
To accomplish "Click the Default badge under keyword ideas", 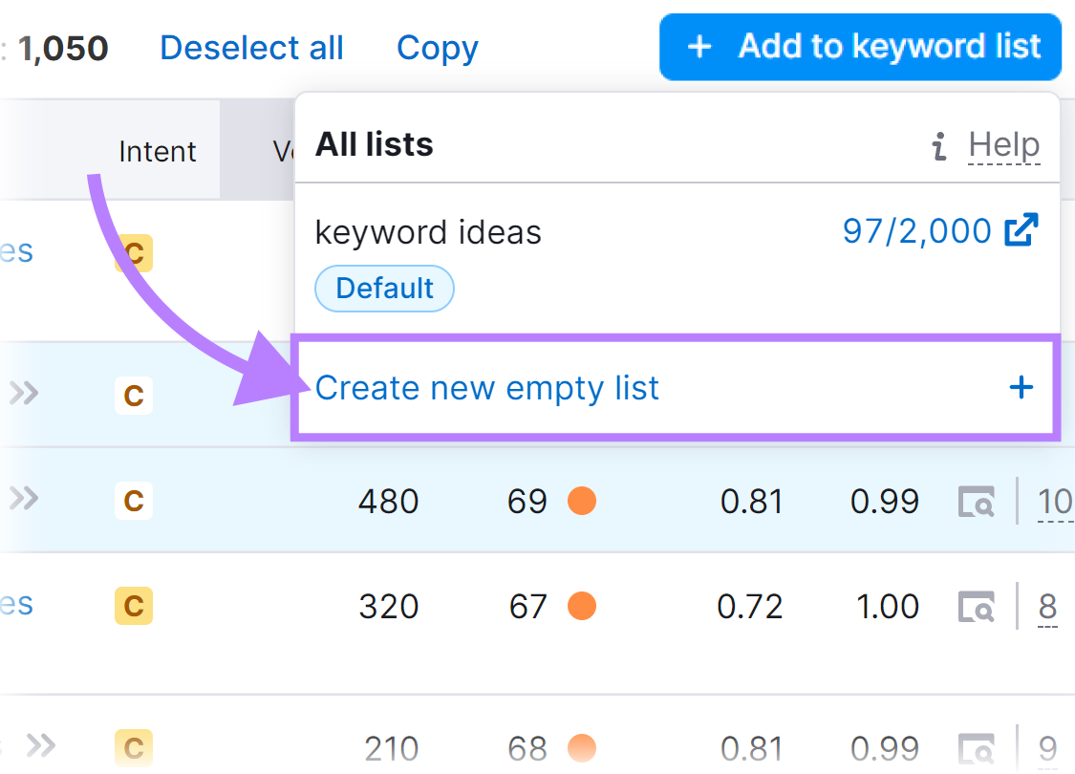I will [x=384, y=289].
